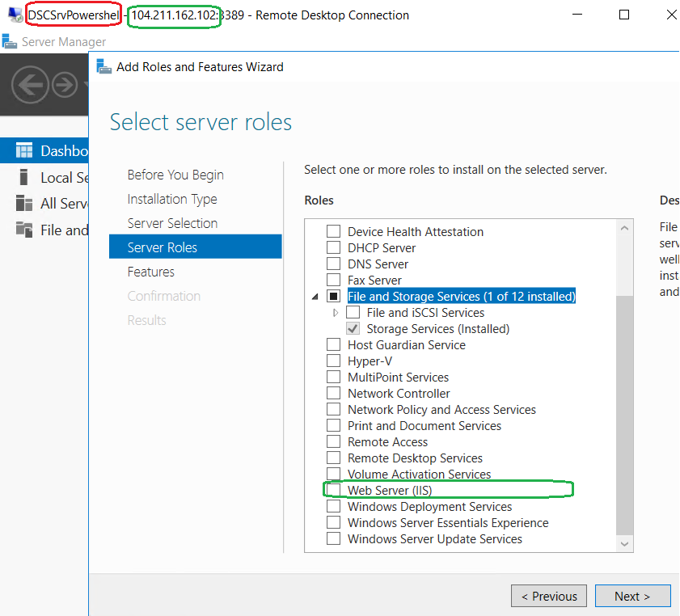Click the Server Manager back arrow icon
Image resolution: width=680 pixels, height=616 pixels.
click(x=30, y=84)
